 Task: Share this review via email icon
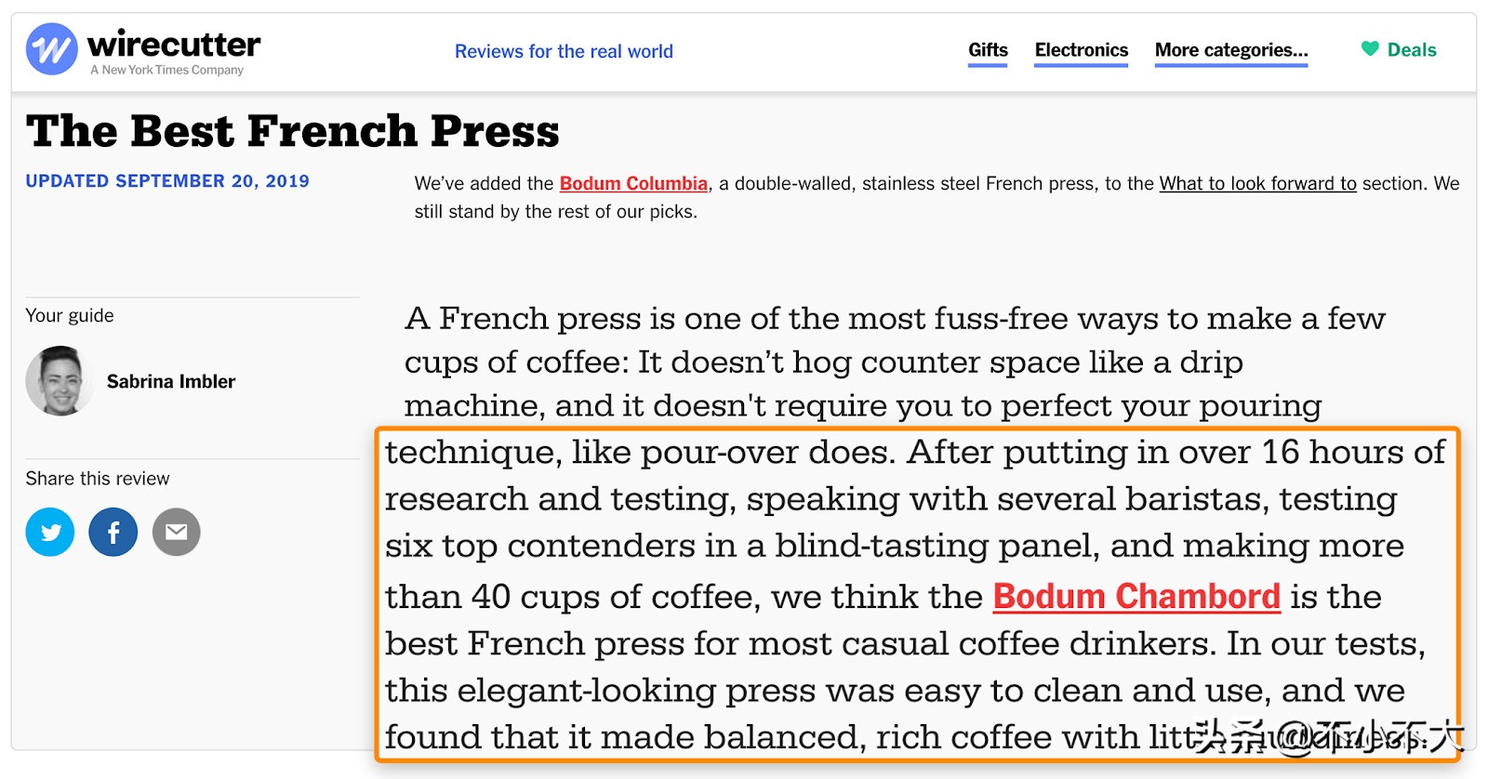pos(177,532)
